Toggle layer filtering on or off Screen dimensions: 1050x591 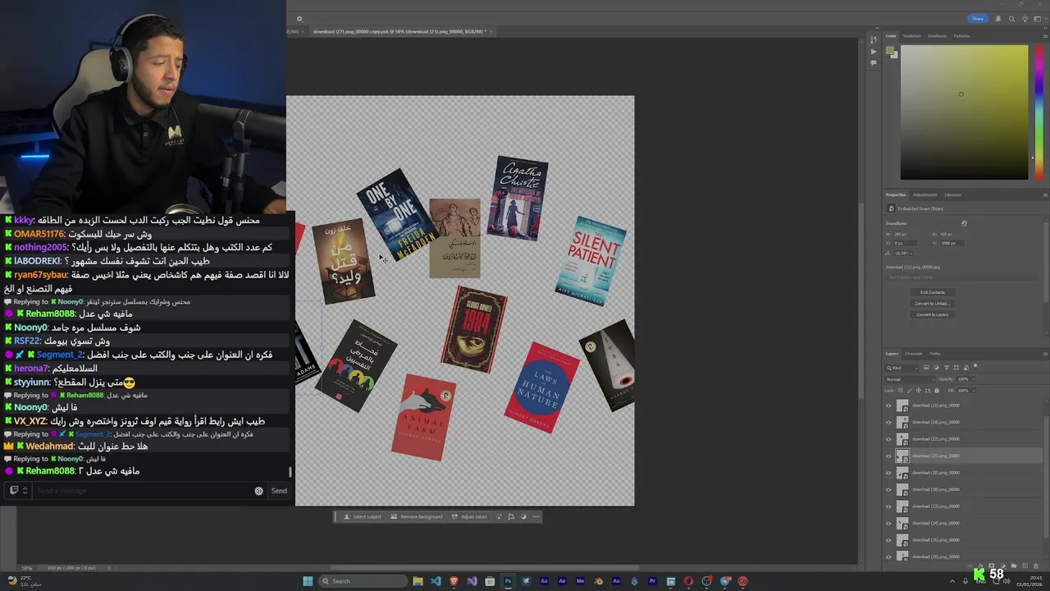[x=975, y=366]
